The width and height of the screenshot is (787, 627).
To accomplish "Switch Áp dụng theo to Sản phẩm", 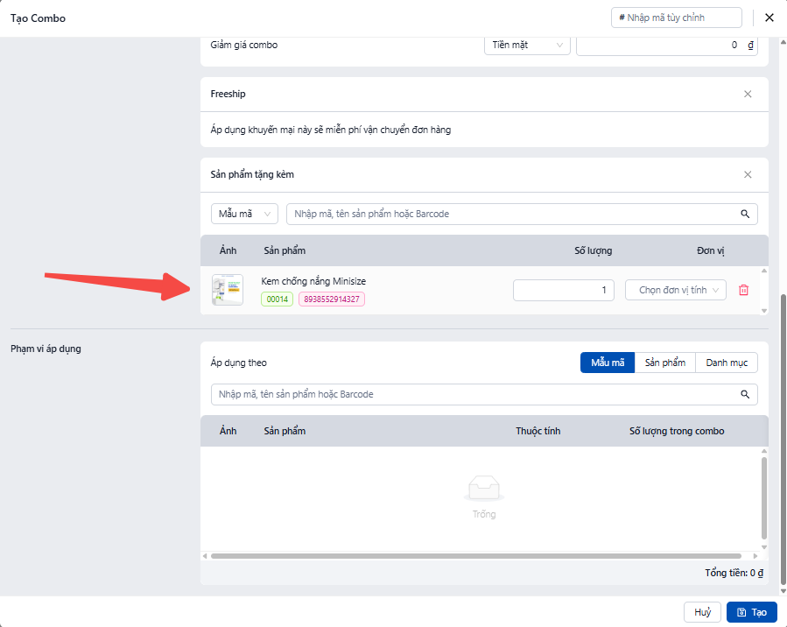I will point(664,363).
